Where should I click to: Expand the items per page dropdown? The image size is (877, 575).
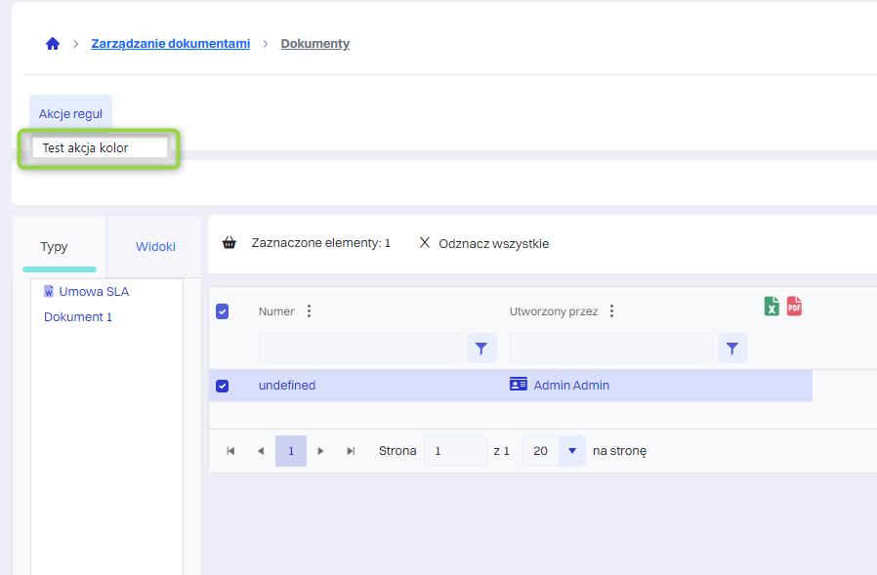(572, 451)
